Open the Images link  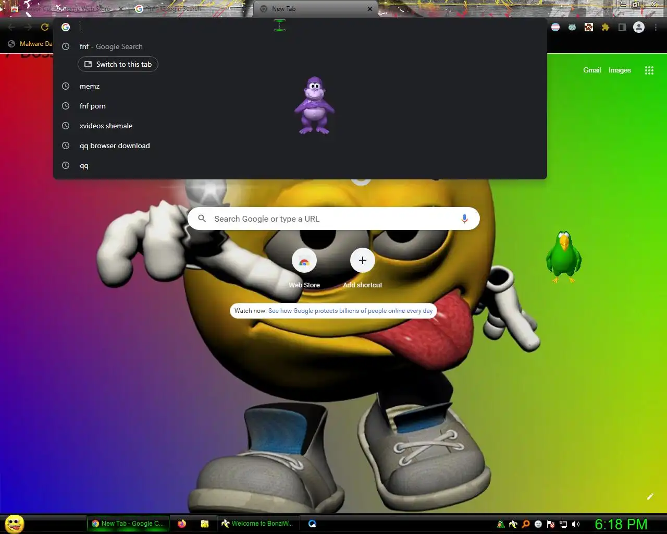[x=620, y=70]
